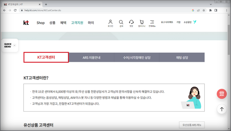Switch to the 채팅 상담 tab
The width and height of the screenshot is (231, 131).
point(182,57)
